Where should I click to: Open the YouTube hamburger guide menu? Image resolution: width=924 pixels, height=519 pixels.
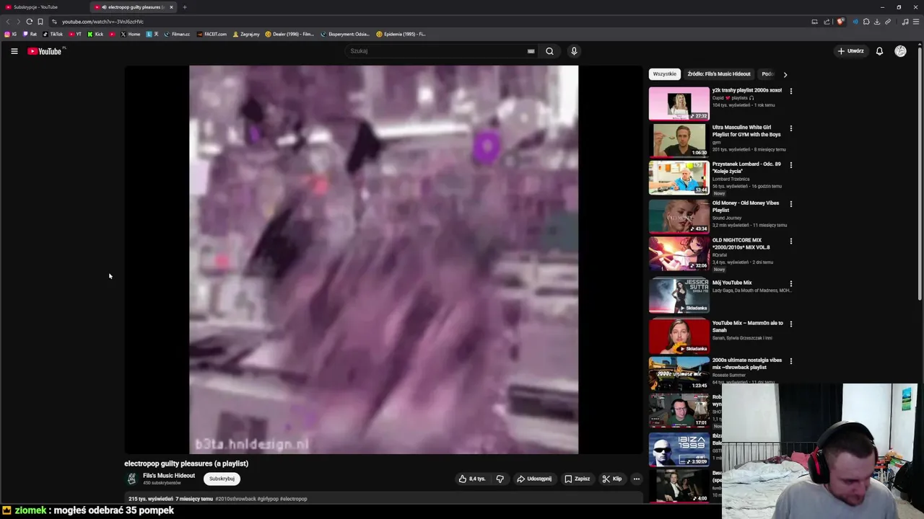coord(14,51)
